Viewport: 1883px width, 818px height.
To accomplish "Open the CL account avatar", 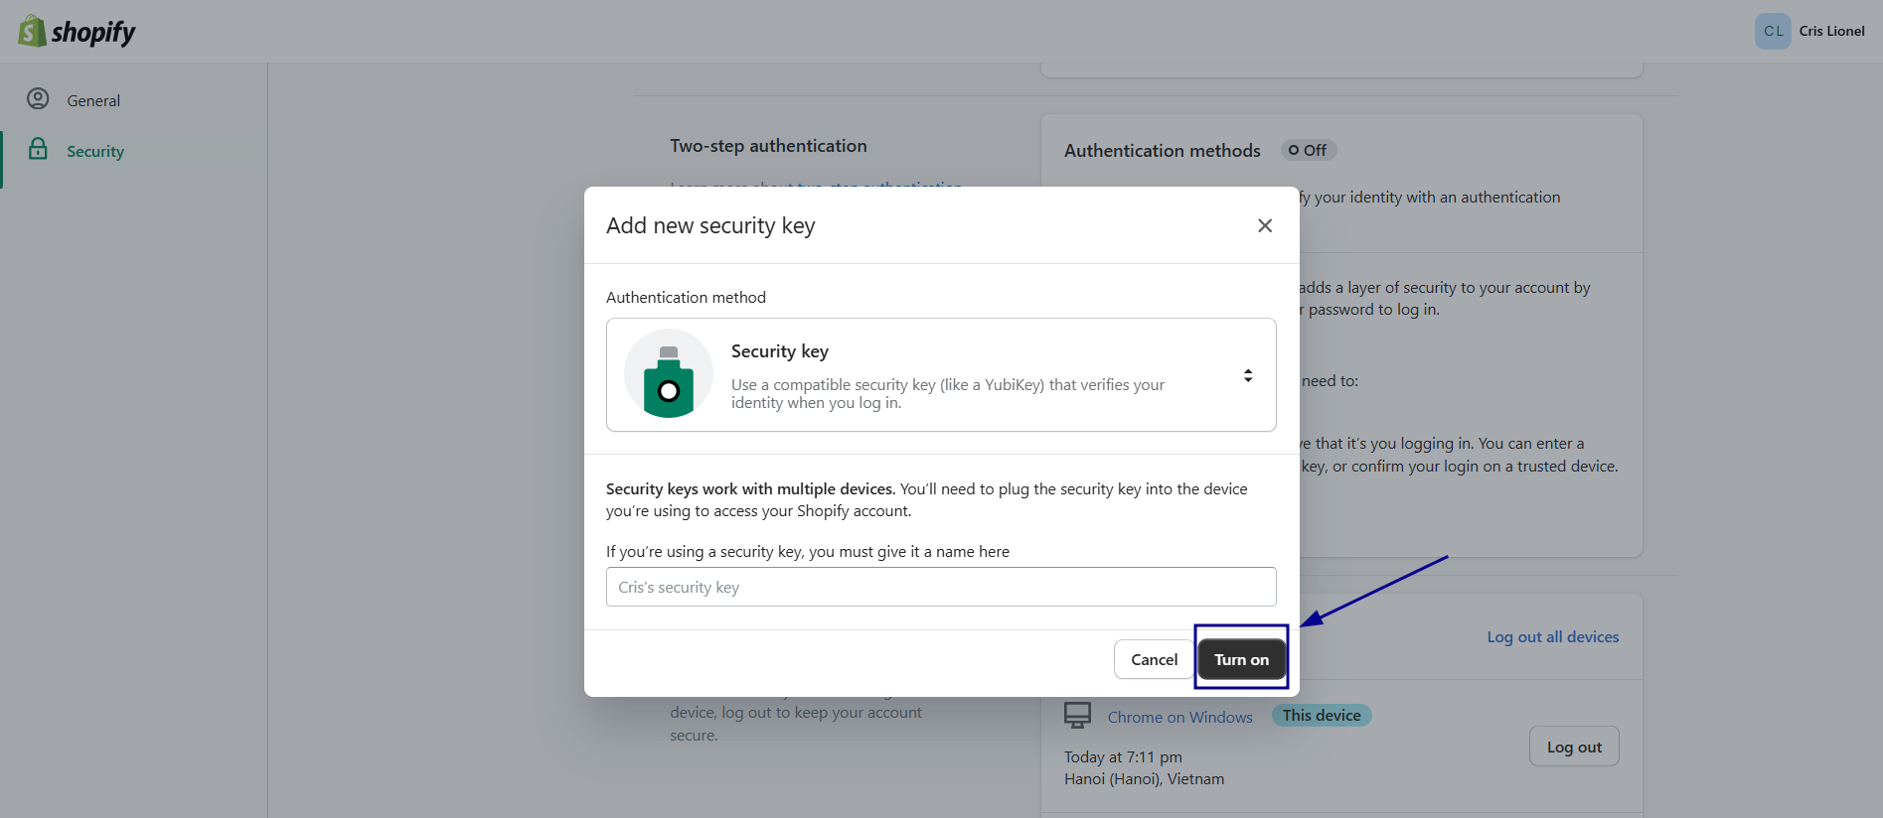I will coord(1773,31).
